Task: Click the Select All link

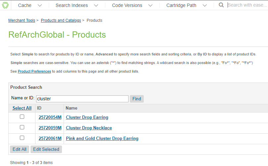Action: coord(22,108)
